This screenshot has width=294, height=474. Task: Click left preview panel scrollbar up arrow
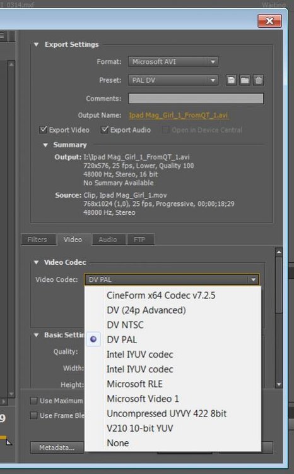point(11,64)
